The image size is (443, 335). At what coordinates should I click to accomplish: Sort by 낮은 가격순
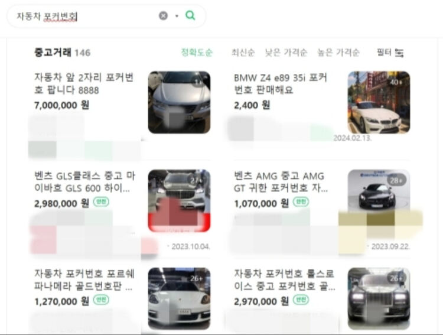click(286, 53)
